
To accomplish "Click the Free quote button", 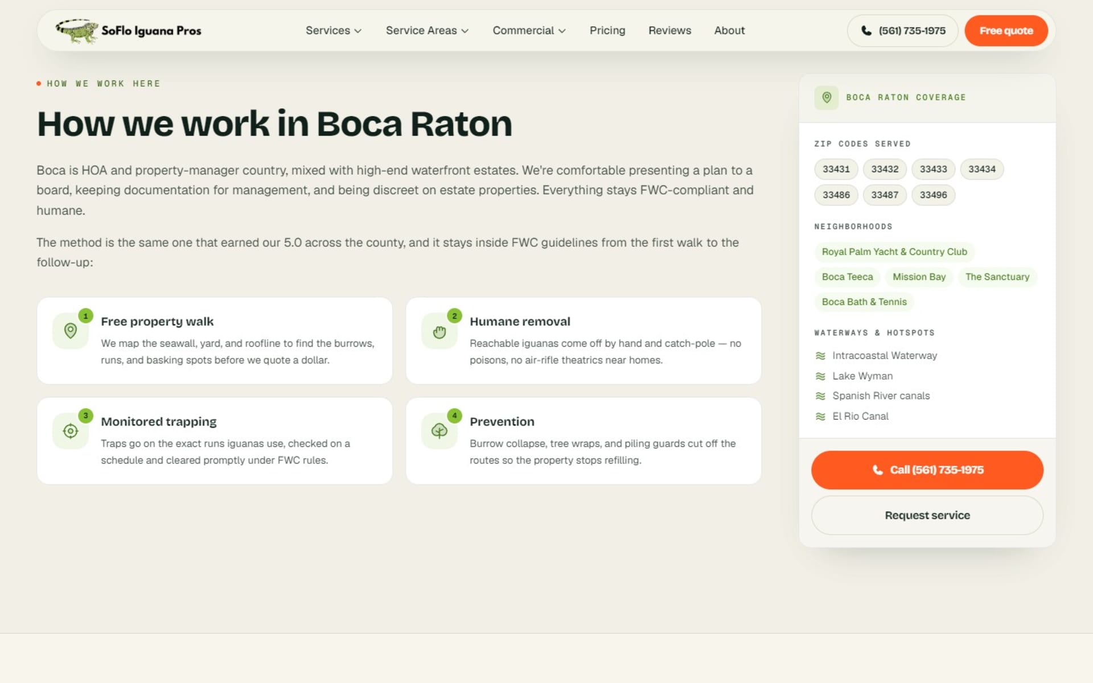I will click(x=1006, y=31).
